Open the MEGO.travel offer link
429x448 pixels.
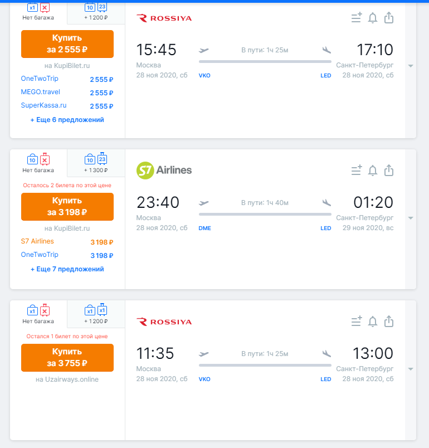(x=41, y=92)
